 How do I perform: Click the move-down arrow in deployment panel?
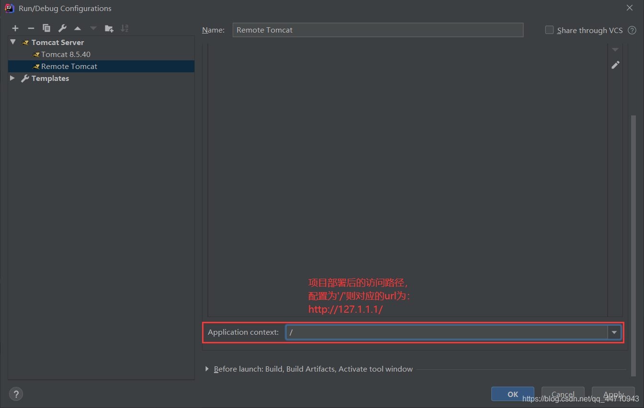pyautogui.click(x=615, y=49)
